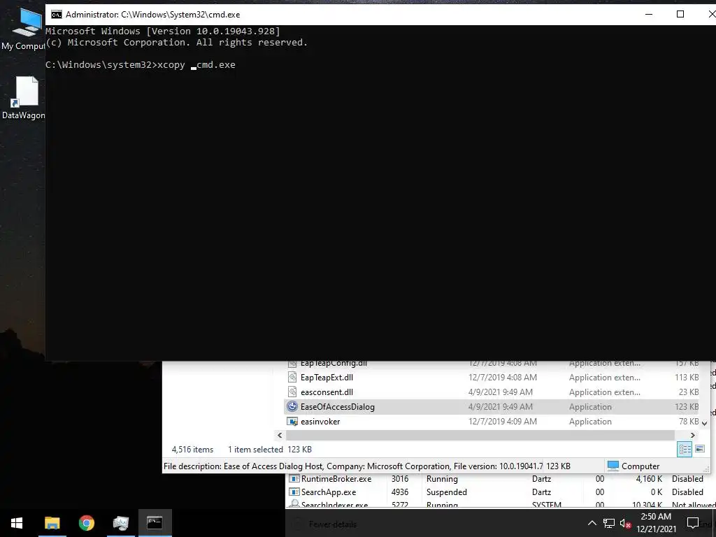Click the easconsent.dll file icon
716x537 pixels.
(x=292, y=392)
